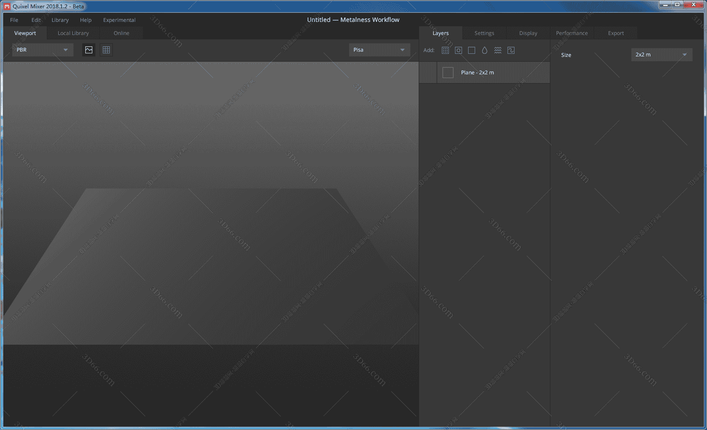707x430 pixels.
Task: Open the Size 2x2 m dropdown
Action: coord(661,55)
